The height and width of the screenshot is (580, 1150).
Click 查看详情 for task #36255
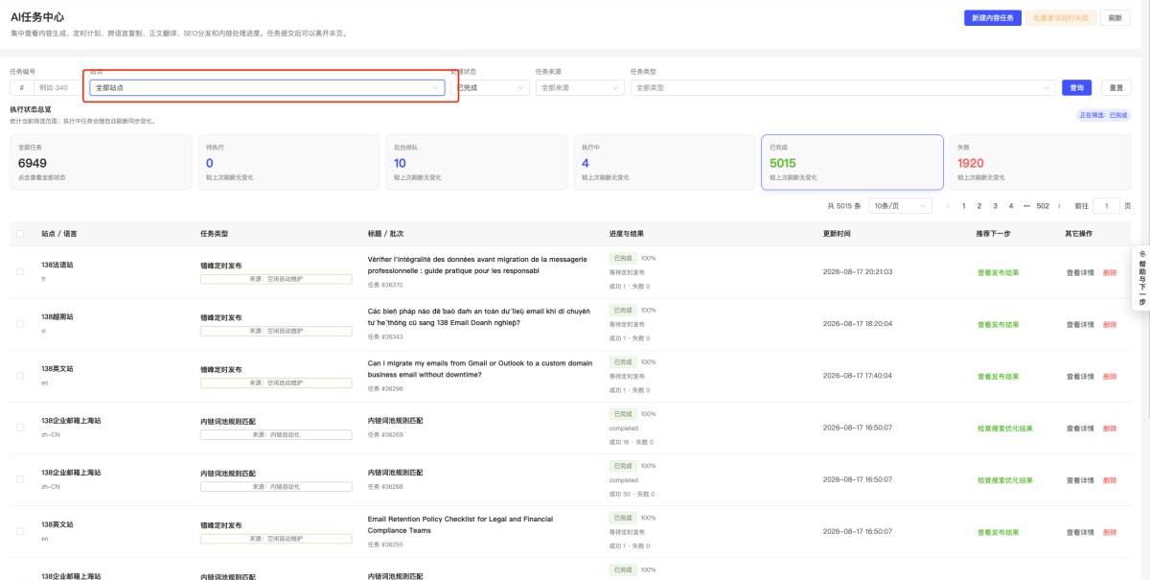point(1080,532)
